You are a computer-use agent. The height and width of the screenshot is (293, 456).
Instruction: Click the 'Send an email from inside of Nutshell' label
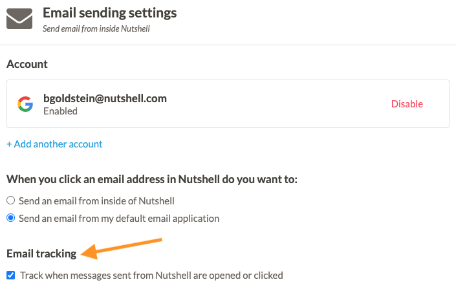[96, 201]
